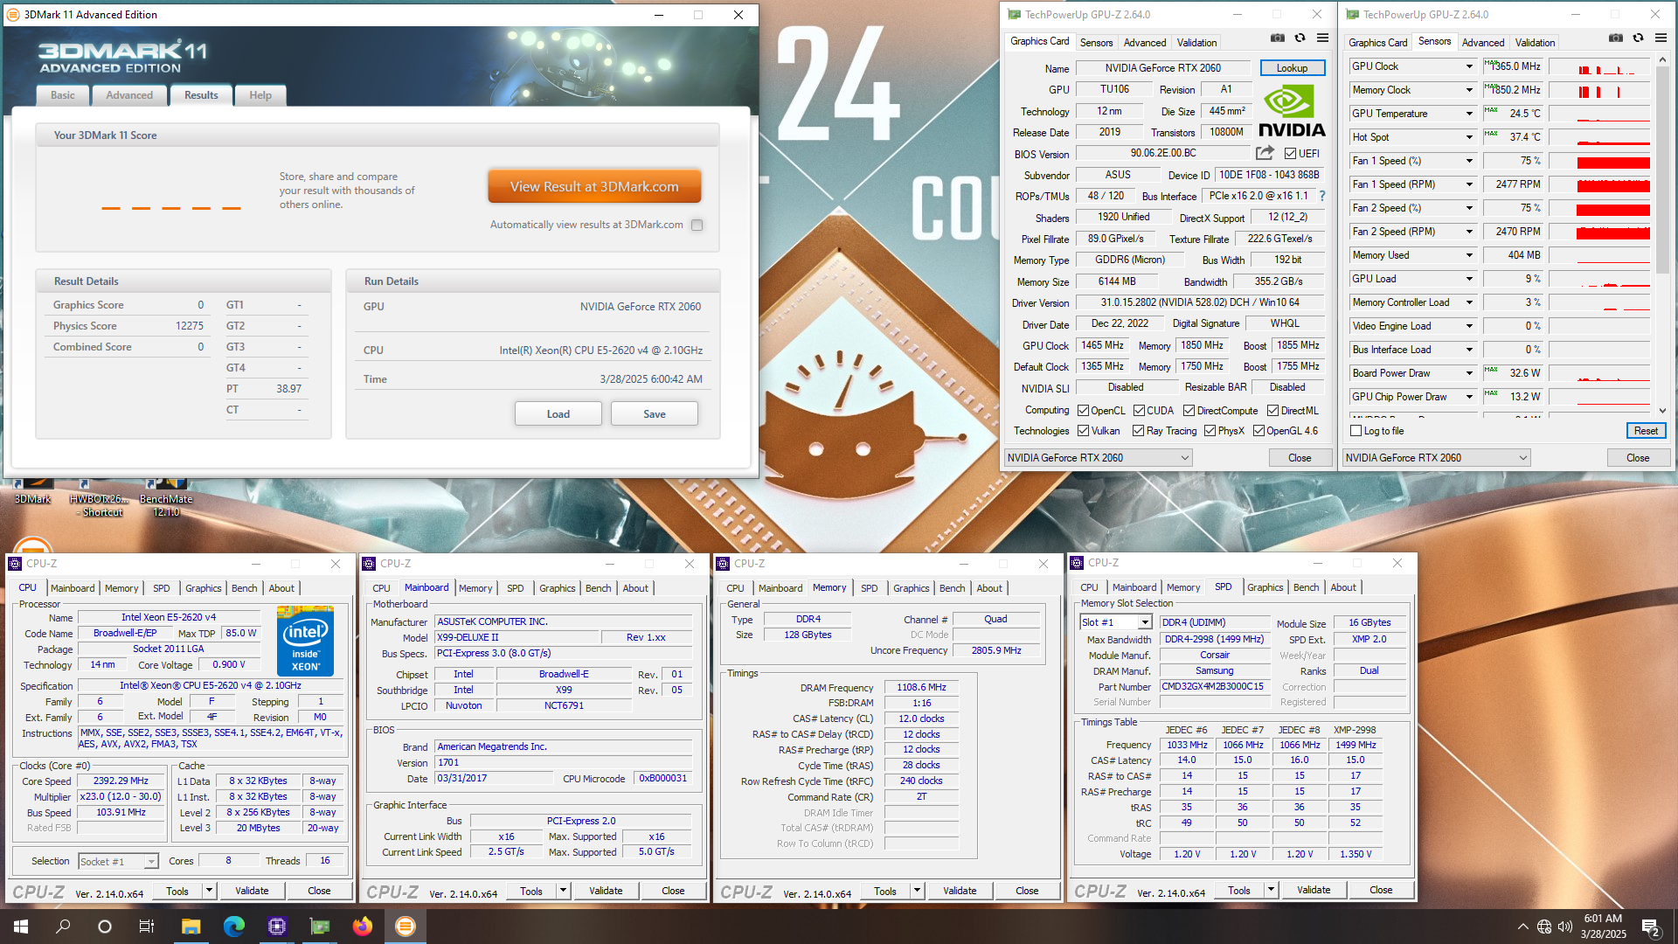
Task: Open Task View from taskbar
Action: point(147,927)
